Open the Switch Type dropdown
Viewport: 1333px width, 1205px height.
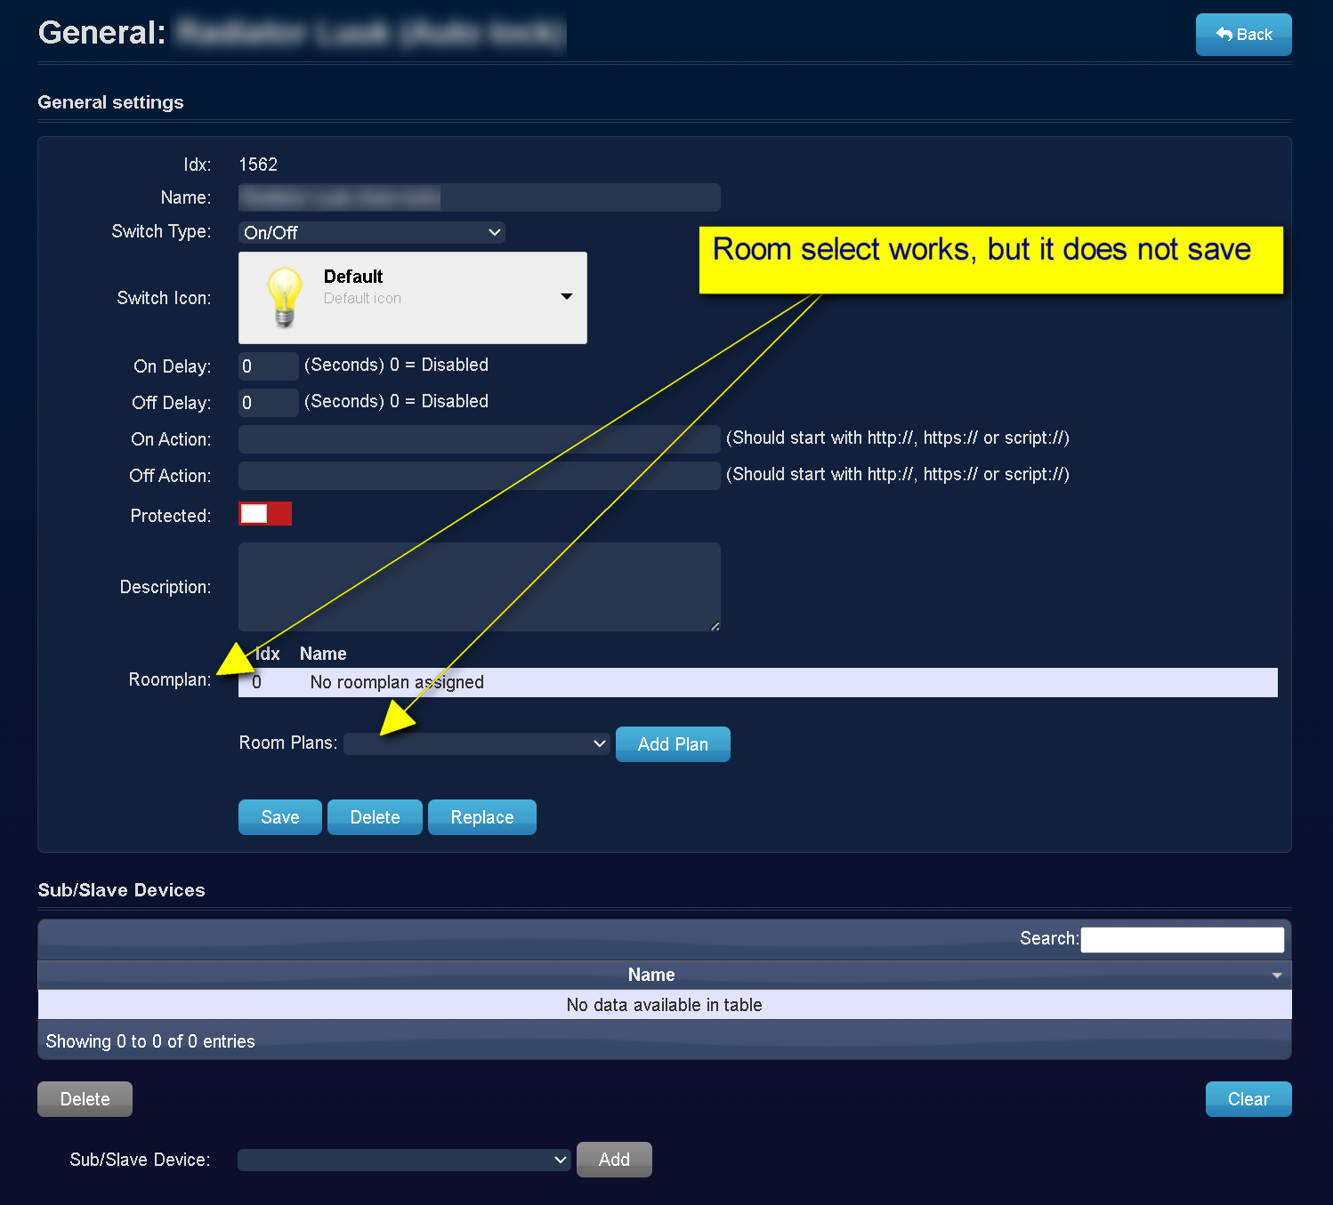[371, 232]
